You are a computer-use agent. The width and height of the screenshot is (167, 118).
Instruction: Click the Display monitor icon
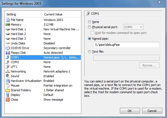(x=8, y=95)
